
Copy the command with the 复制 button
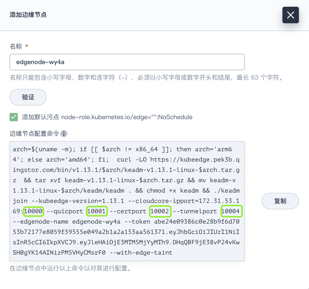coord(280,201)
